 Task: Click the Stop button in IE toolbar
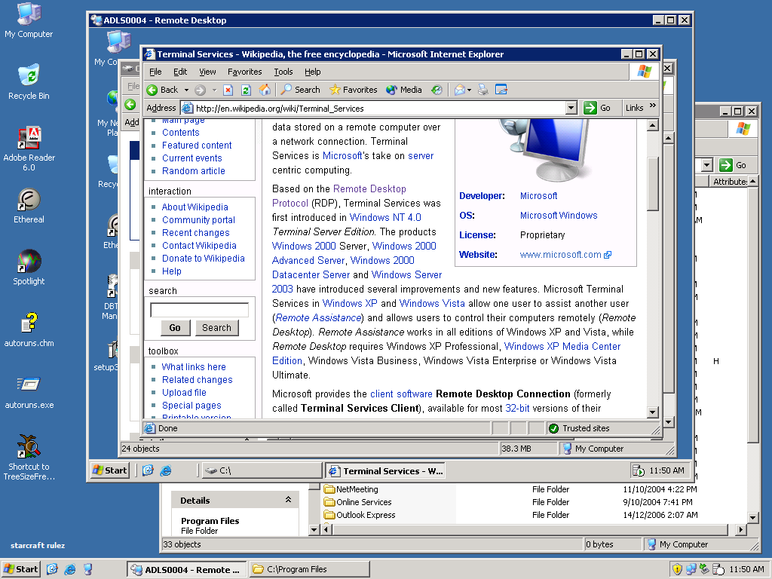(228, 90)
